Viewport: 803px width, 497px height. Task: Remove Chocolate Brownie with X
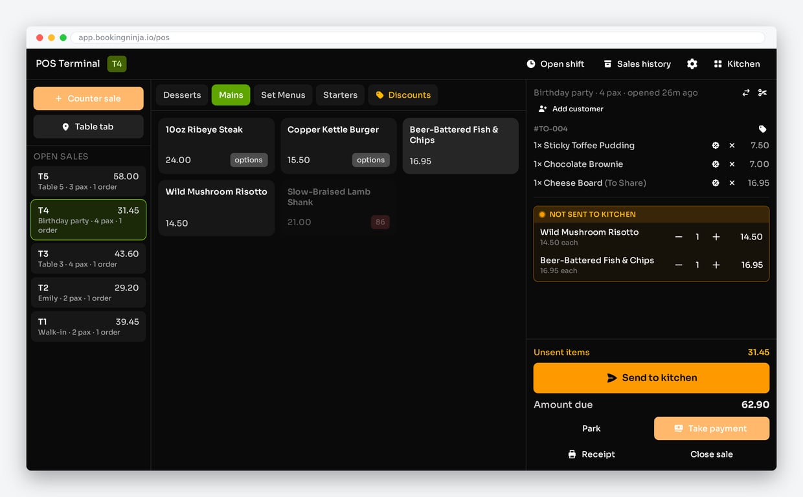[732, 164]
